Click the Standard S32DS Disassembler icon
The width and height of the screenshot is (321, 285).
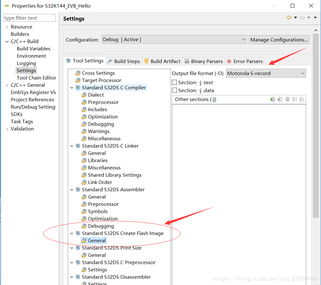click(78, 277)
